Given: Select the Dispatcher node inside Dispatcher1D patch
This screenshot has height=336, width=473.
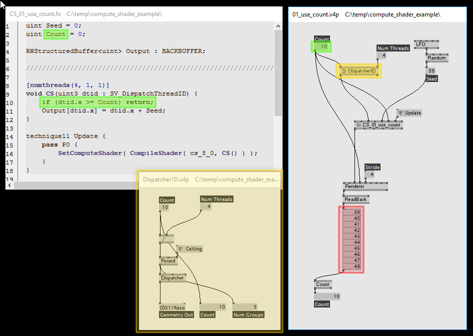Looking at the screenshot, I should point(172,277).
